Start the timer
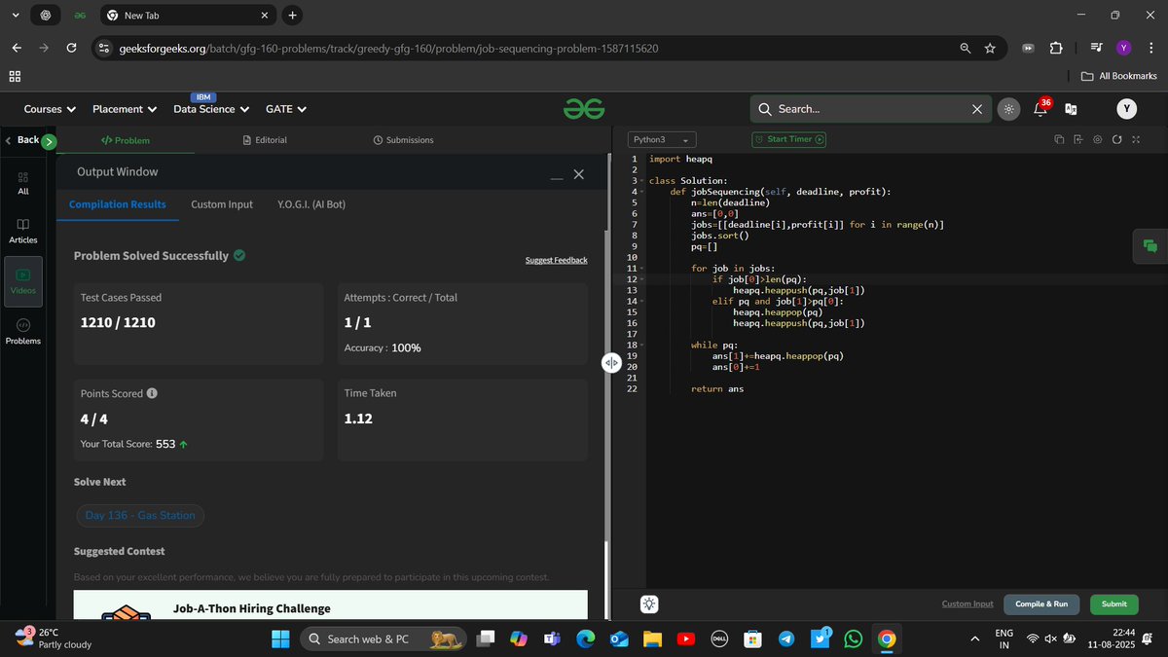 pos(789,139)
